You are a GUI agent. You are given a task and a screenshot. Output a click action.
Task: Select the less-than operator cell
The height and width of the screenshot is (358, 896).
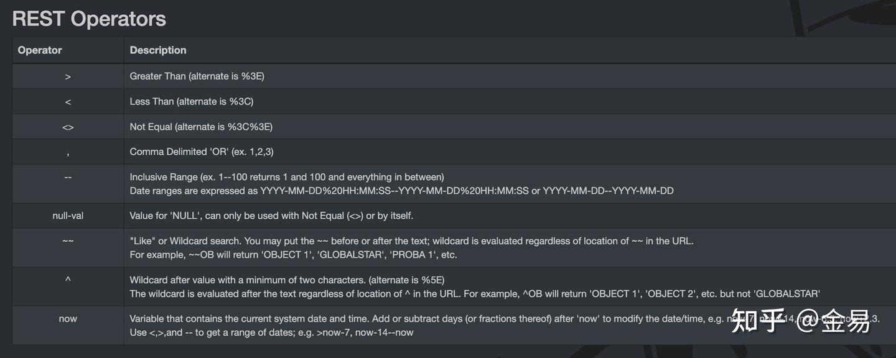68,101
